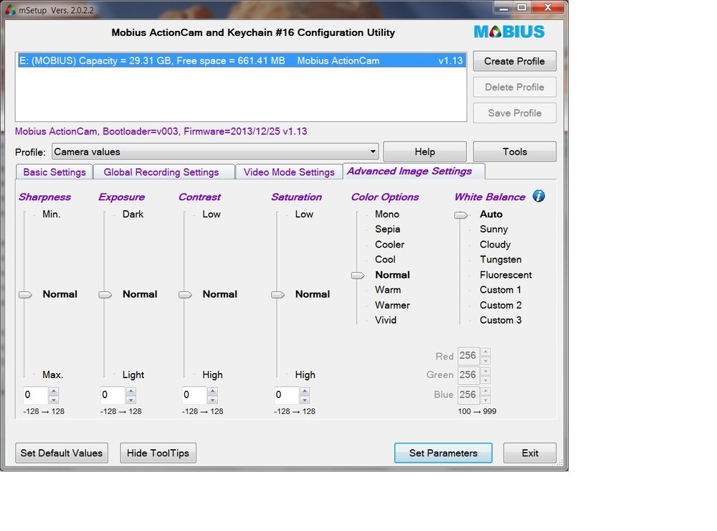Choose Cloudy white balance
This screenshot has height=531, width=717.
pos(495,245)
